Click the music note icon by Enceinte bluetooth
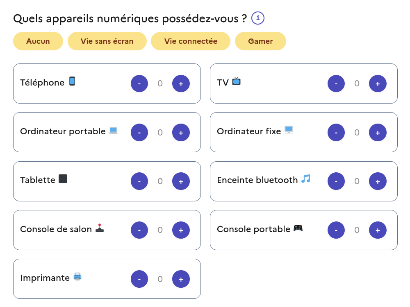 (306, 179)
